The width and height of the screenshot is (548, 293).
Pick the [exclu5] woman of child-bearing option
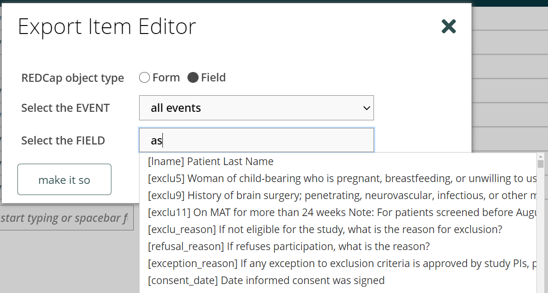tap(342, 178)
